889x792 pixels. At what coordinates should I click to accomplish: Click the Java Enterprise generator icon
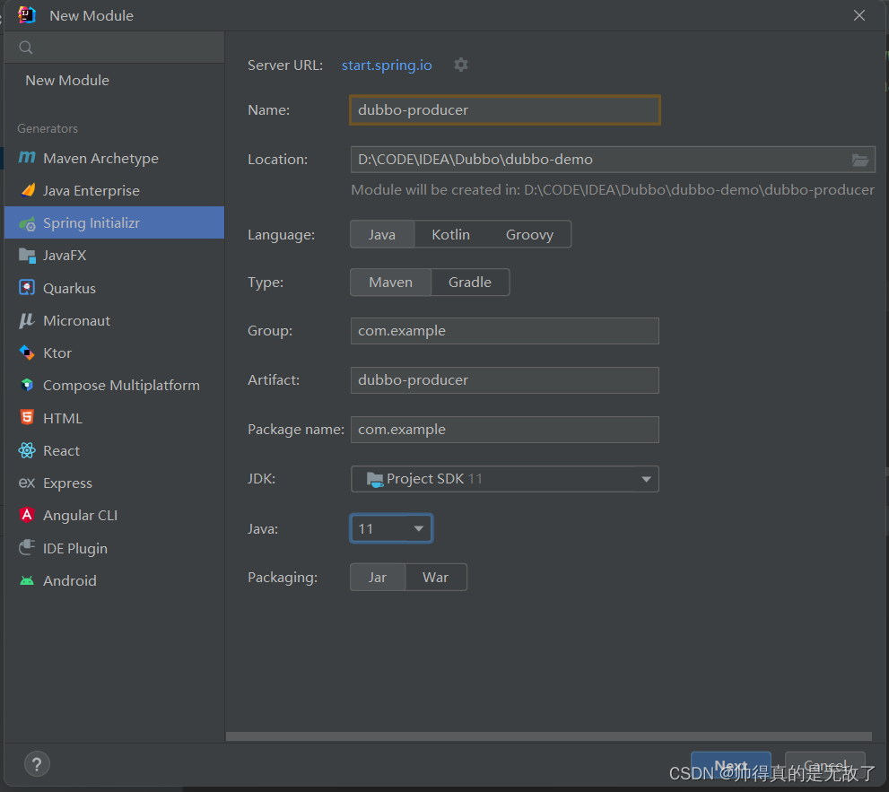(x=27, y=190)
